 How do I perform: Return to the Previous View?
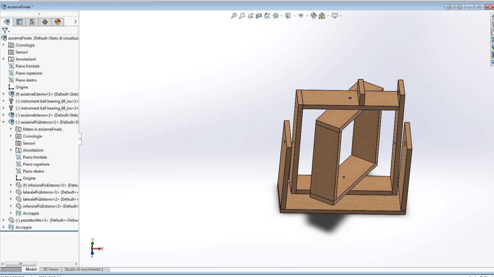click(x=251, y=16)
